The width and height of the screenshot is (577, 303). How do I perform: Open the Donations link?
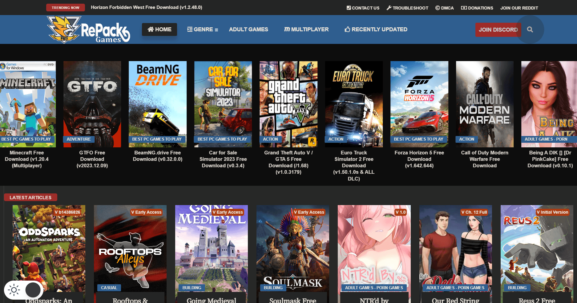pyautogui.click(x=477, y=8)
